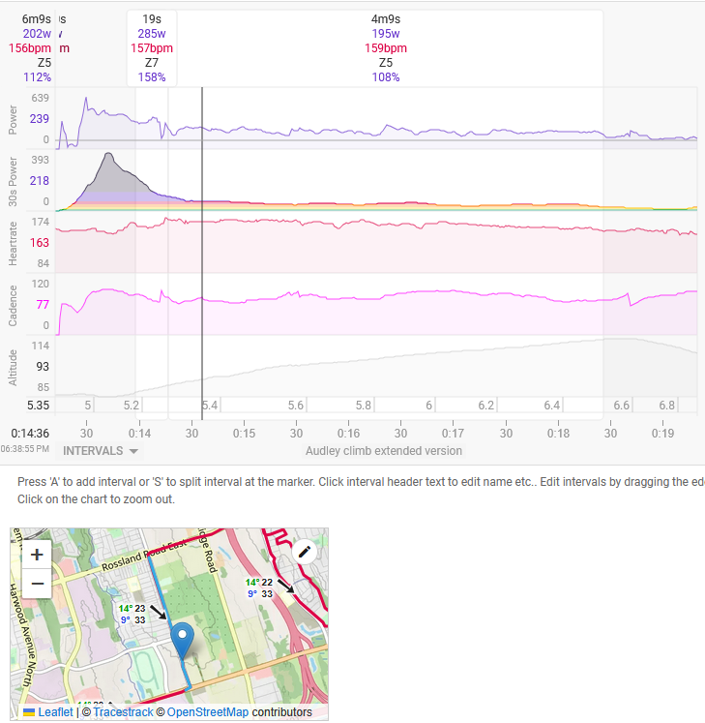This screenshot has width=705, height=723.
Task: Click the 6.2 distance axis label
Action: (x=486, y=406)
